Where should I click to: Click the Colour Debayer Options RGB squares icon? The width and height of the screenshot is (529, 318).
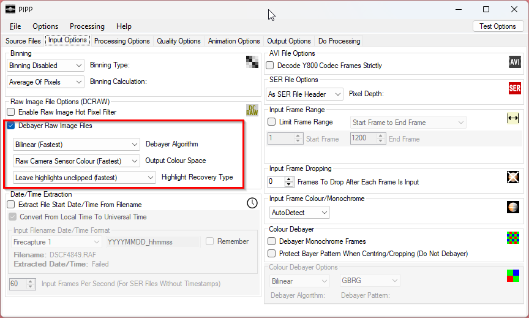(x=513, y=276)
